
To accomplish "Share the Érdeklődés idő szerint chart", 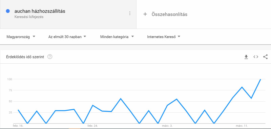I will (265, 57).
